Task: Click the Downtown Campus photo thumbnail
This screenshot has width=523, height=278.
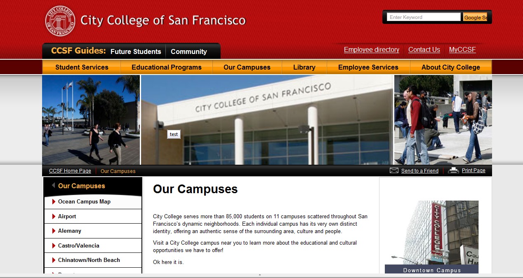Action: tap(431, 233)
